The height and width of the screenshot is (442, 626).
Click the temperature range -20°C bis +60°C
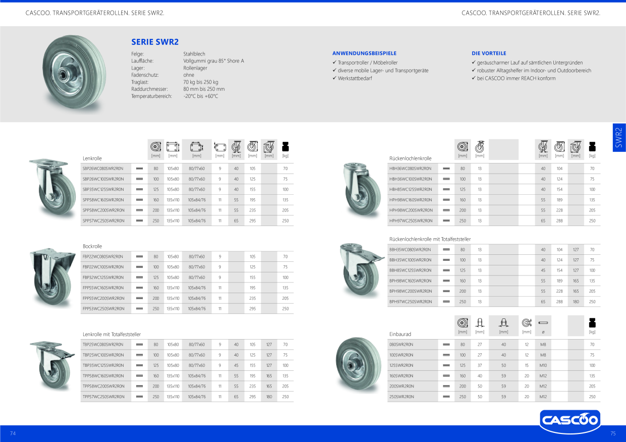click(x=201, y=96)
